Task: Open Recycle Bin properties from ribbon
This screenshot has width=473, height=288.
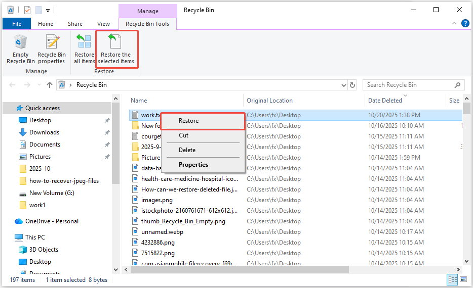Action: point(51,50)
